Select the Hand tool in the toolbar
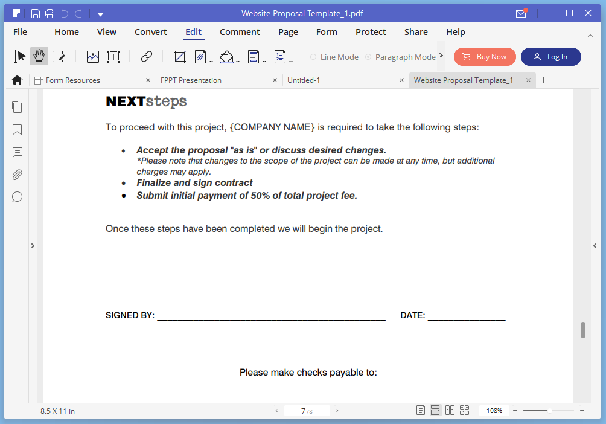 click(39, 57)
